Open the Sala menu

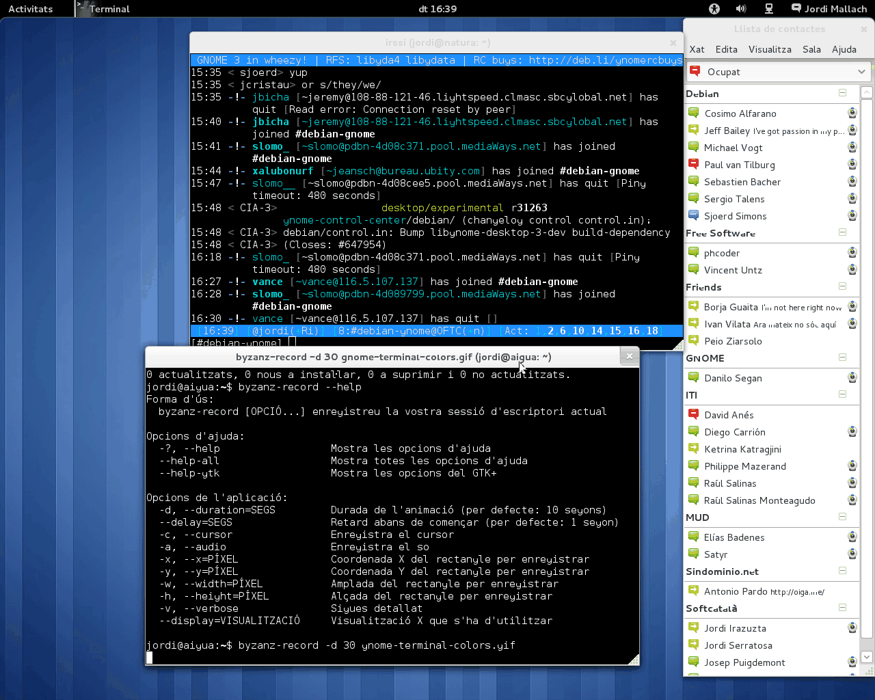tap(811, 49)
